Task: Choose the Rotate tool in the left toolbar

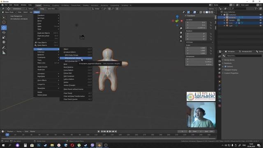Action: 4,32
